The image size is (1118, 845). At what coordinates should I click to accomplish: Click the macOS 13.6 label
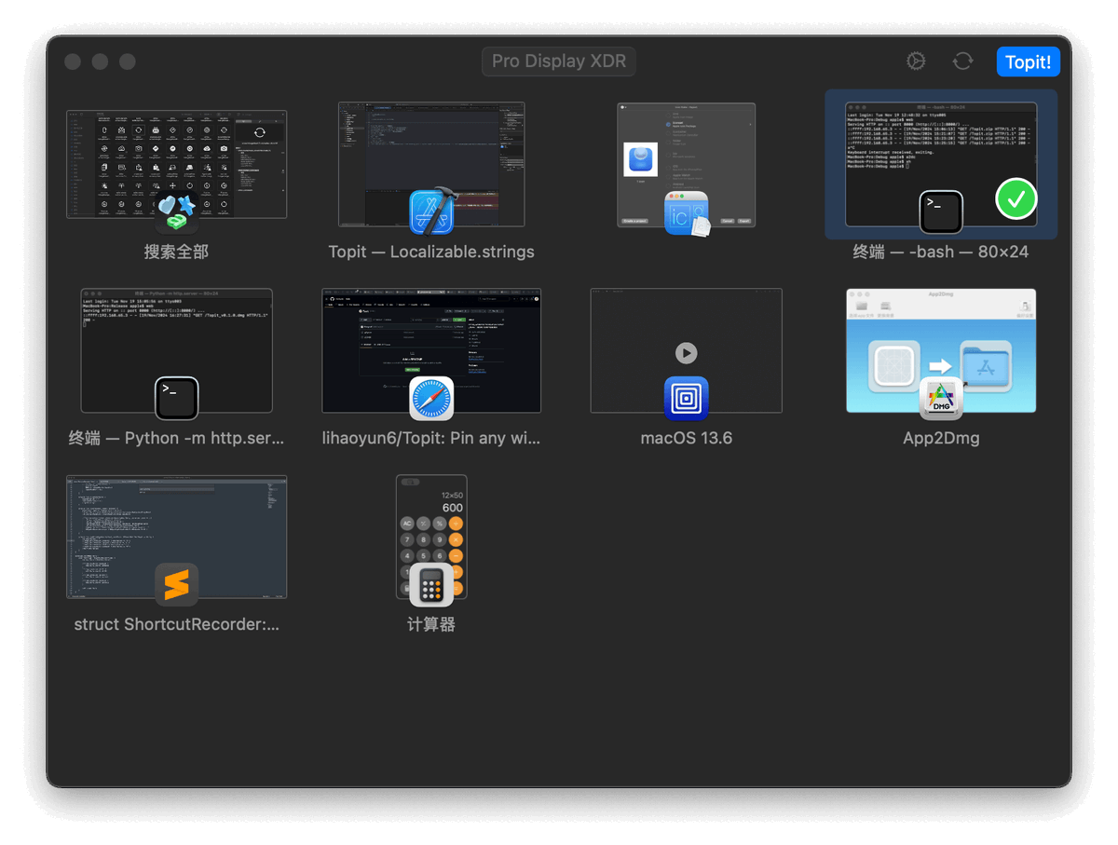click(x=687, y=438)
